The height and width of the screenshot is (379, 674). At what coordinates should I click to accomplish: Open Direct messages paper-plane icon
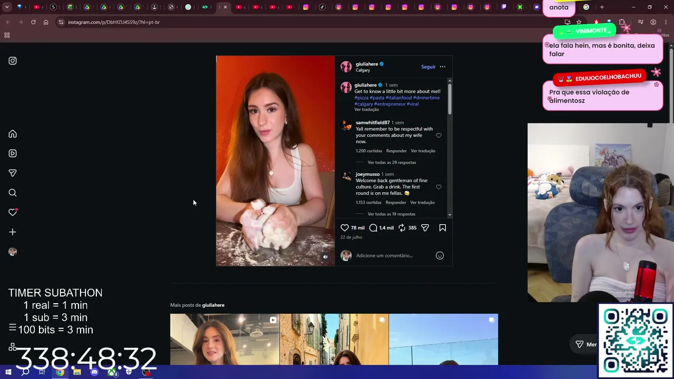(x=13, y=173)
